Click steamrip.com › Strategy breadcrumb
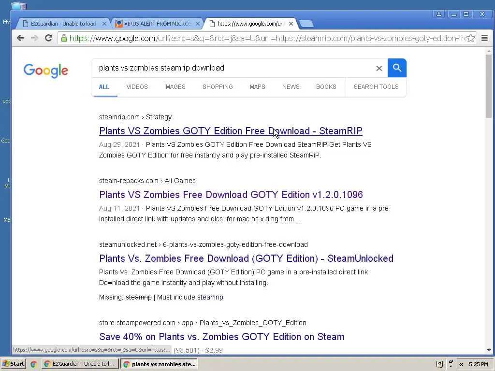495x371 pixels. (135, 117)
